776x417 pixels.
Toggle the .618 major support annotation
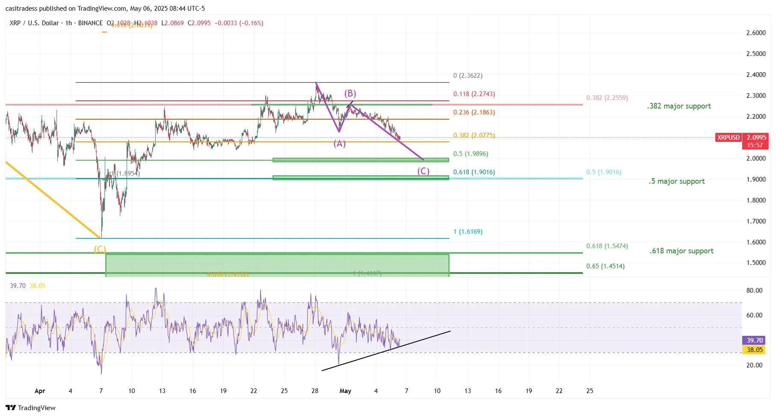(681, 251)
